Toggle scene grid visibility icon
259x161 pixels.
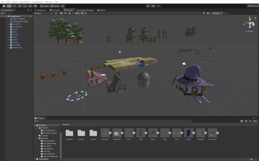point(82,13)
